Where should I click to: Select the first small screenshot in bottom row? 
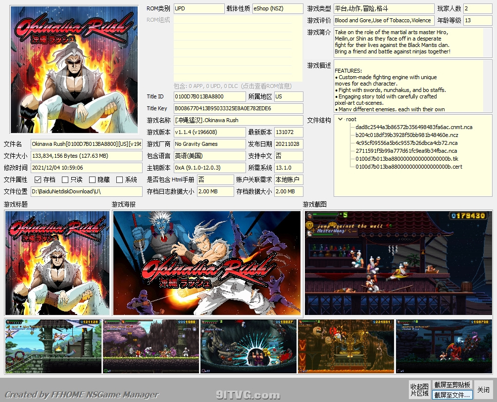pyautogui.click(x=52, y=346)
